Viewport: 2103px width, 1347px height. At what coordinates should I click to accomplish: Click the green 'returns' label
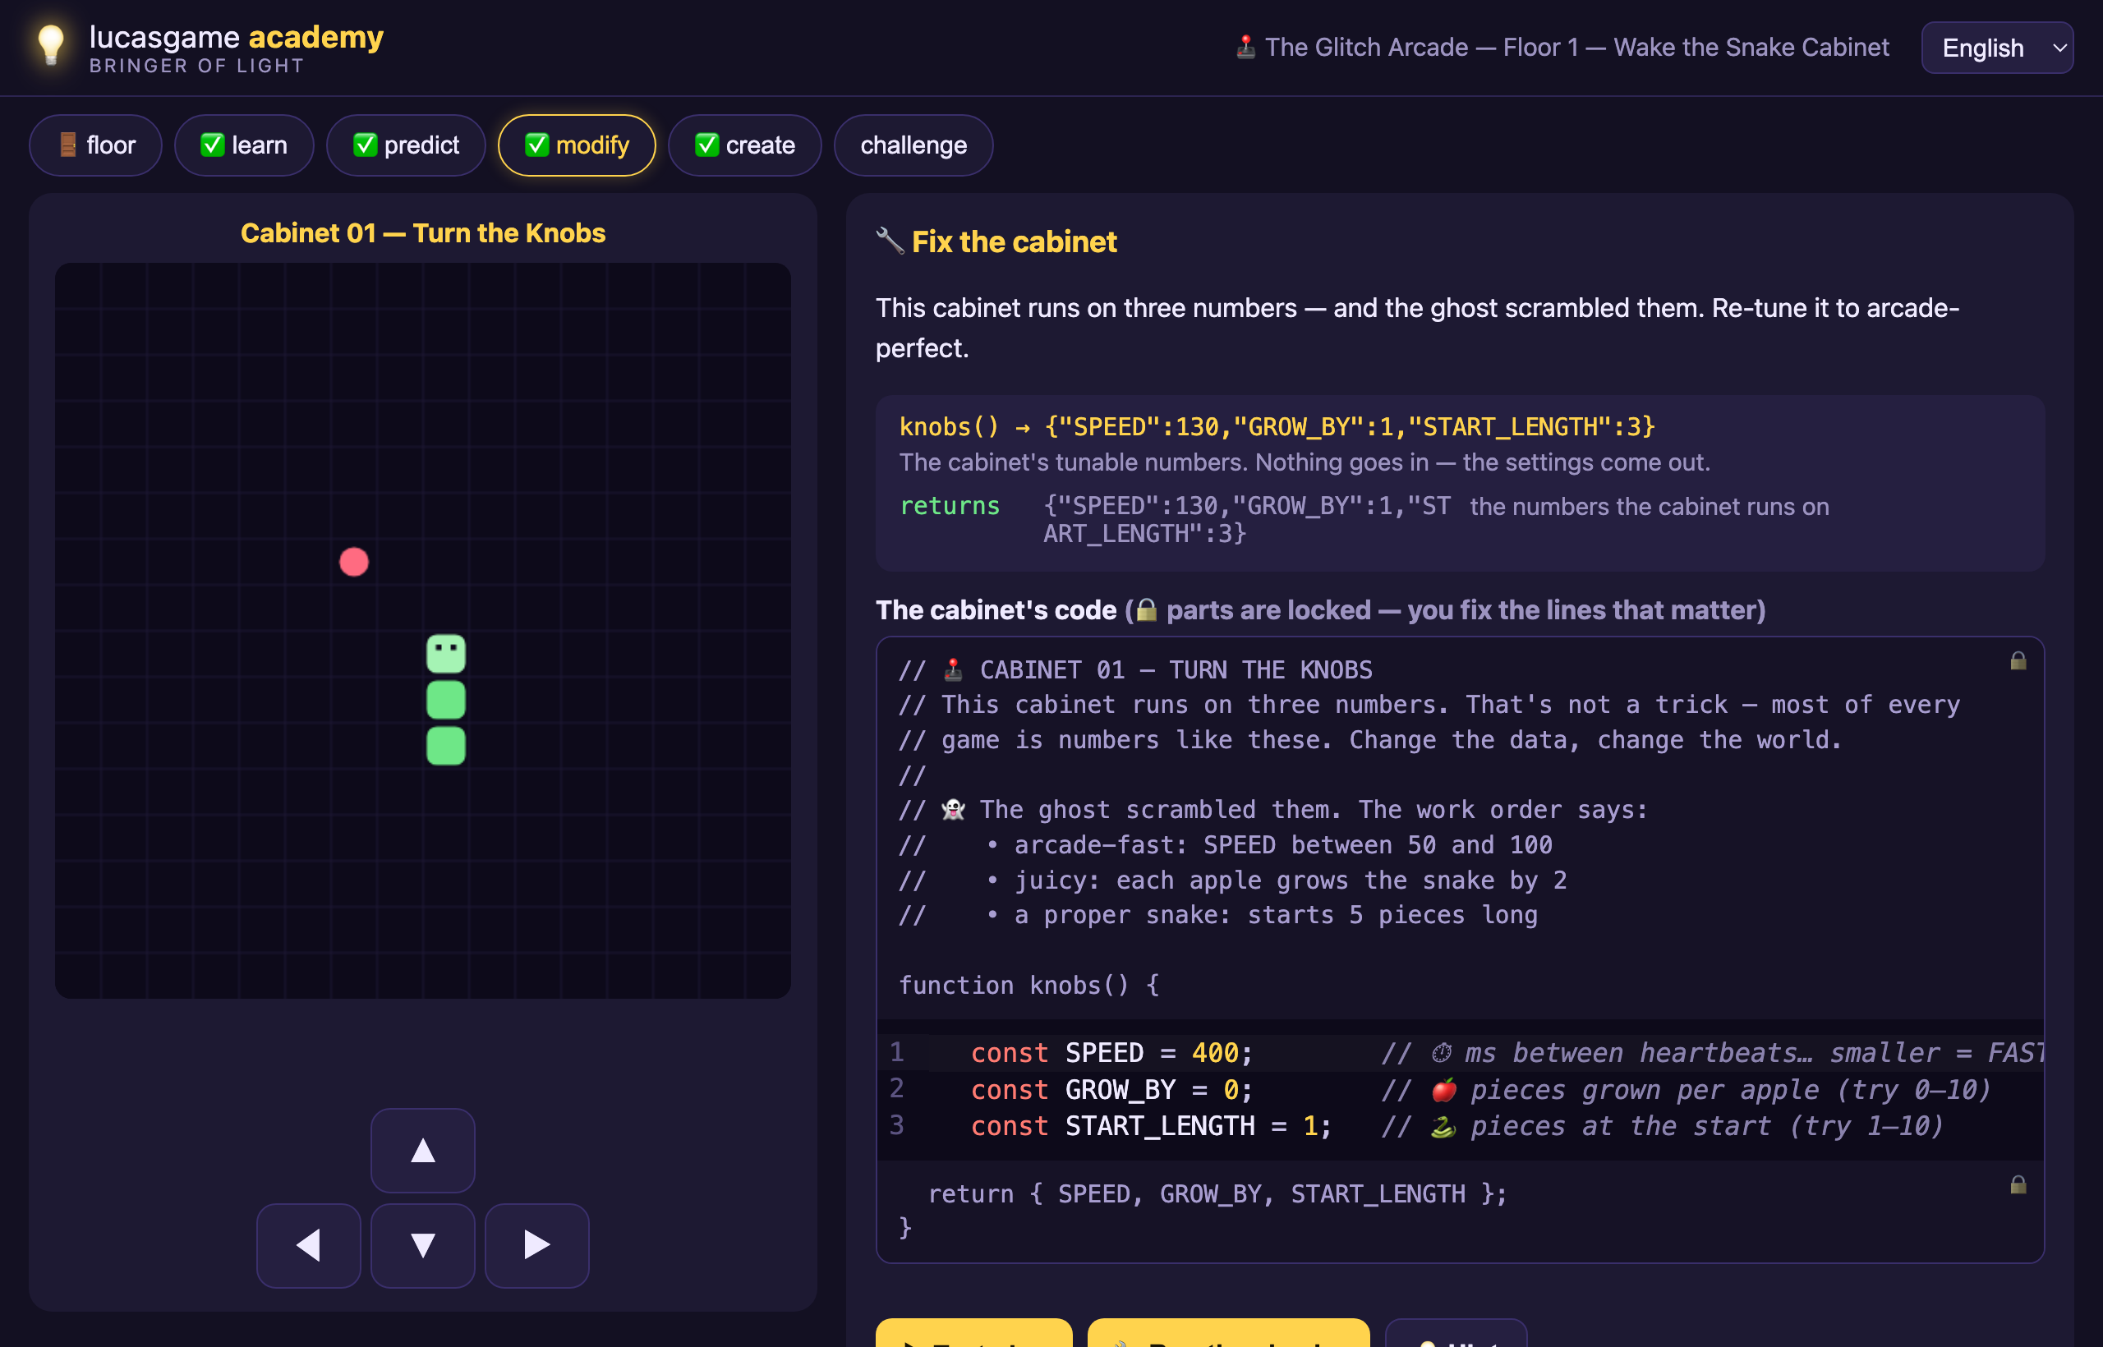point(949,506)
